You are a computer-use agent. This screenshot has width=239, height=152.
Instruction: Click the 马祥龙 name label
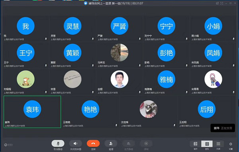101,63
